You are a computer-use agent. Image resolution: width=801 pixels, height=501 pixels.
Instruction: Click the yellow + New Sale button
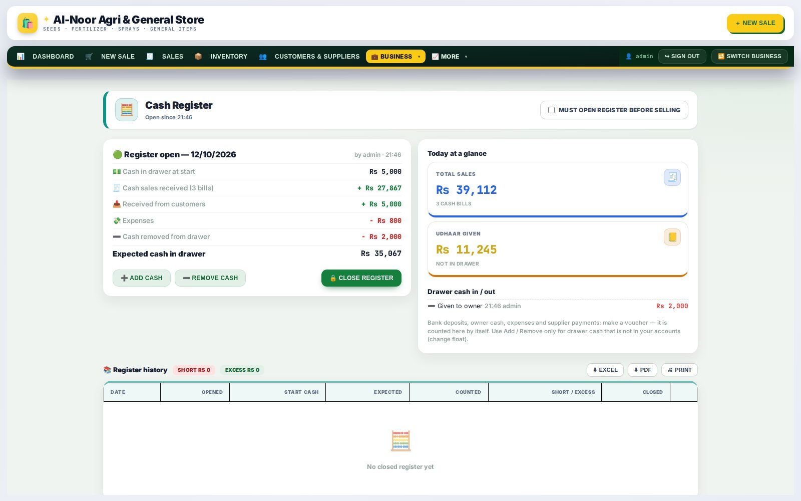[x=755, y=23]
